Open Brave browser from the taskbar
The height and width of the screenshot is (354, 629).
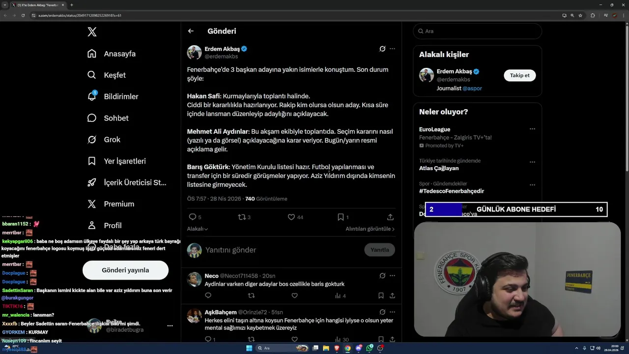[x=337, y=348]
